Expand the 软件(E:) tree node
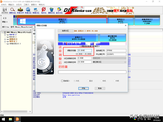This screenshot has height=122, width=163. 5,41
